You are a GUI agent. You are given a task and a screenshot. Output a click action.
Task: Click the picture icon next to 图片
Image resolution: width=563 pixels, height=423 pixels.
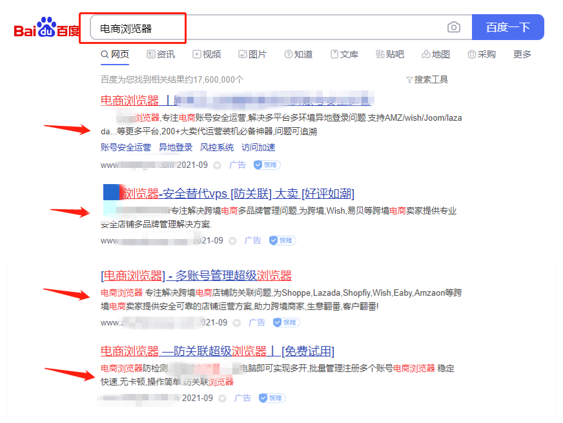coord(241,54)
